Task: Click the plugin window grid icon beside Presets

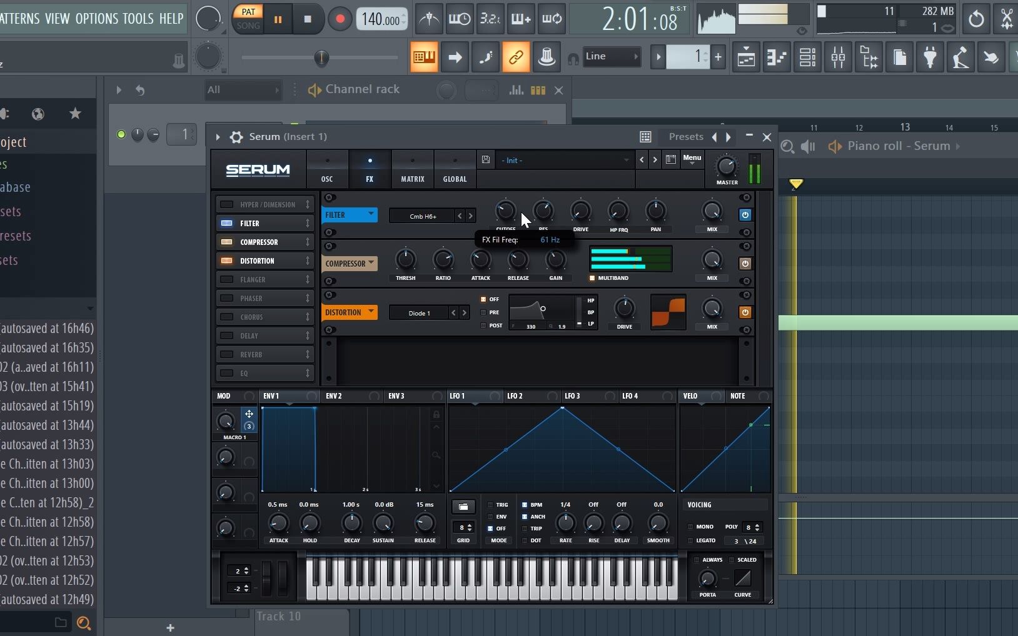Action: tap(646, 137)
